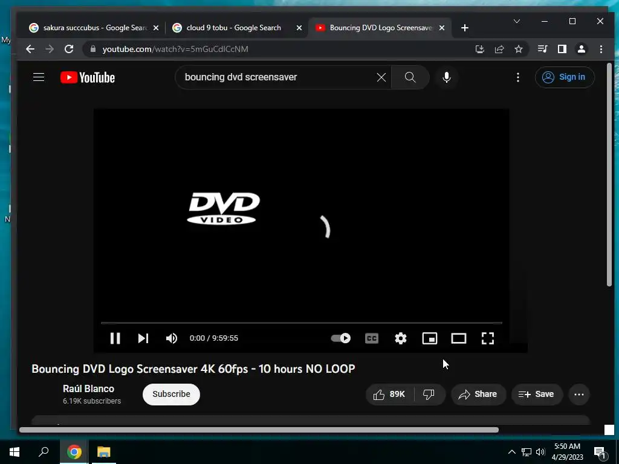Clear the YouTube search query
The height and width of the screenshot is (464, 619).
381,77
